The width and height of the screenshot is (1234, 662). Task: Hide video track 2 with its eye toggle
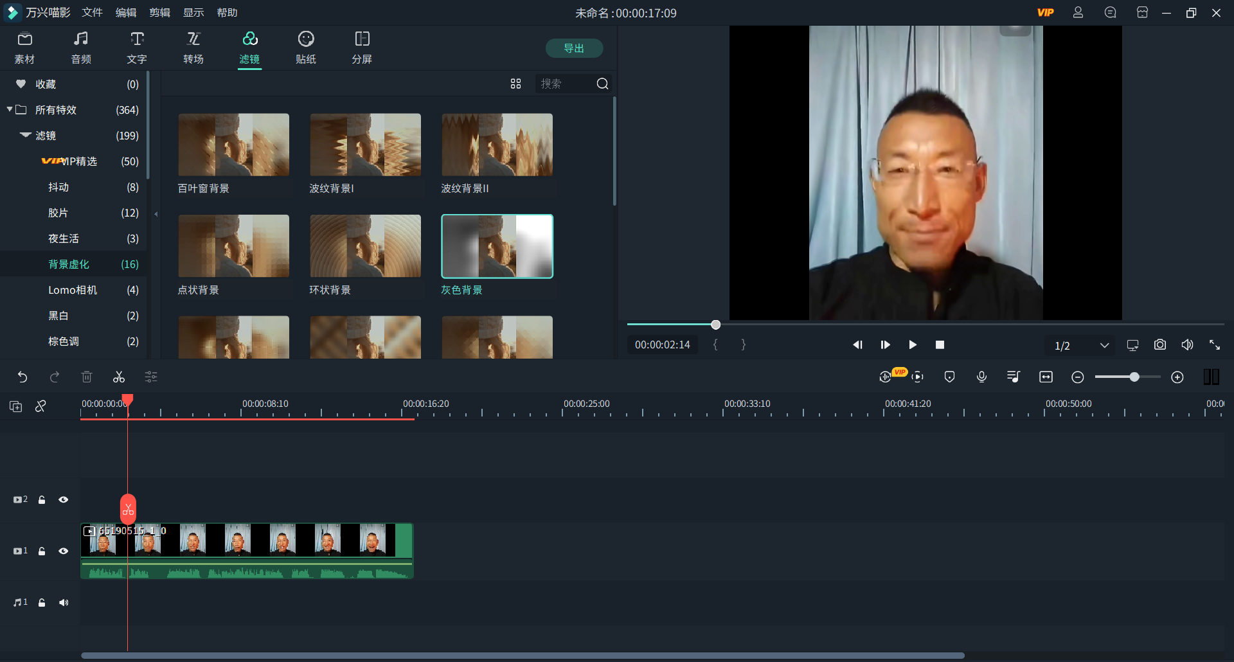click(64, 499)
